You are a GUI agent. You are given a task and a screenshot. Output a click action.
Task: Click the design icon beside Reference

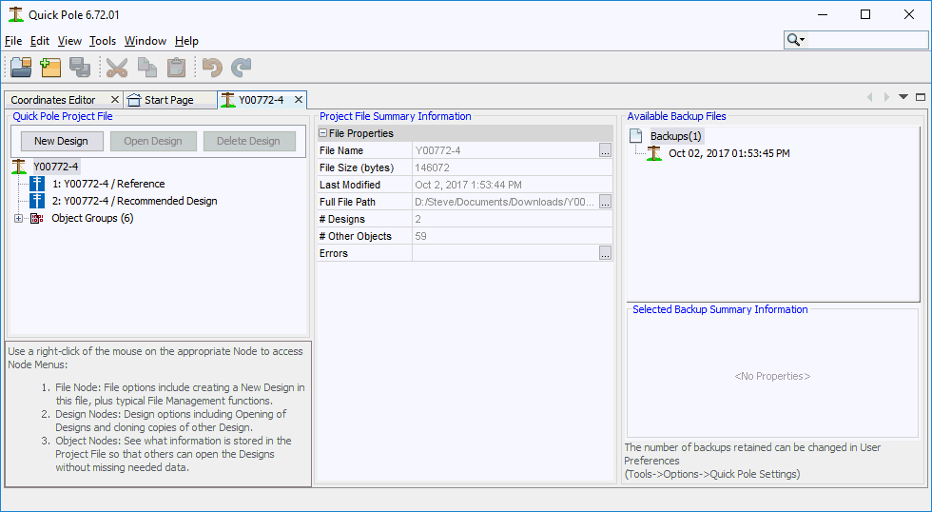coord(37,184)
